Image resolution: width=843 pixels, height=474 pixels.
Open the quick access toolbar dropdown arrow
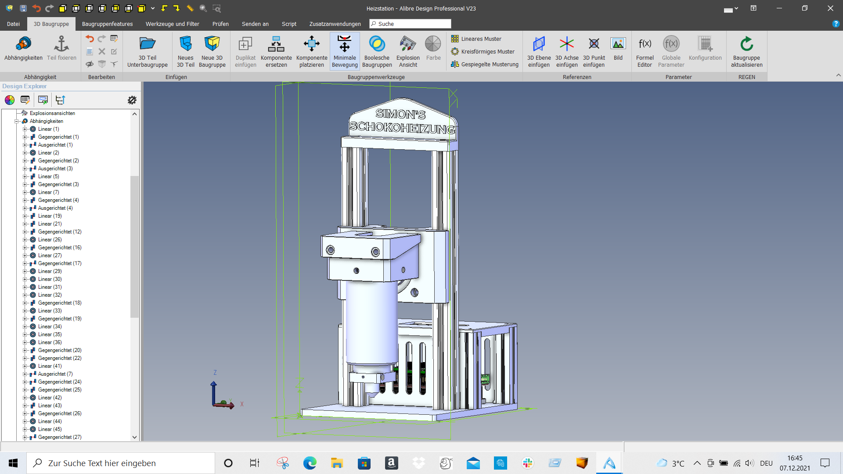[153, 8]
